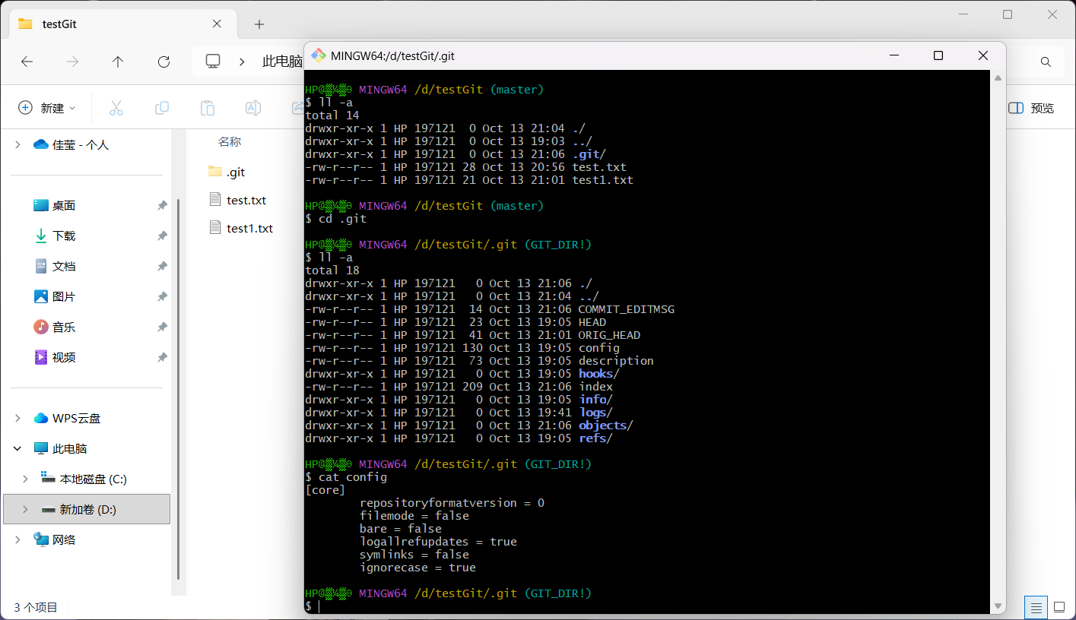1076x620 pixels.
Task: Open the 新建 new item dropdown
Action: point(47,108)
